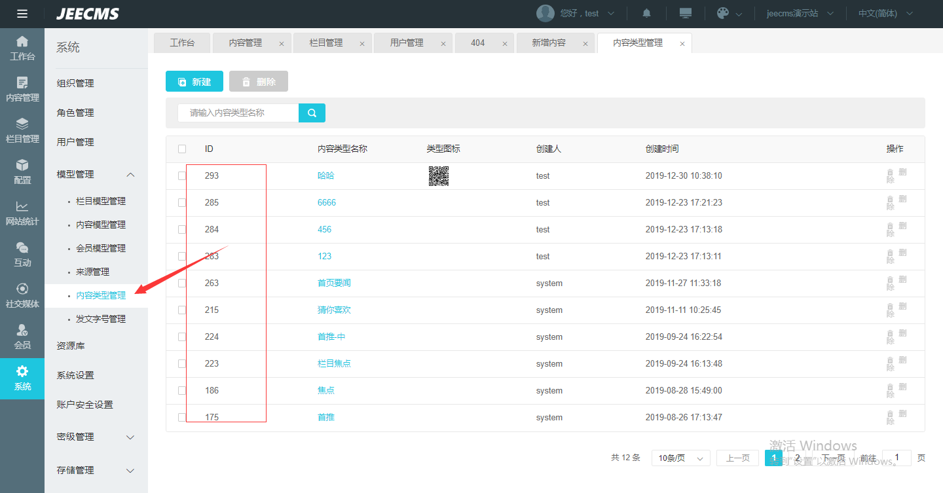Go to 栏目管理 sidebar icon

[22, 131]
